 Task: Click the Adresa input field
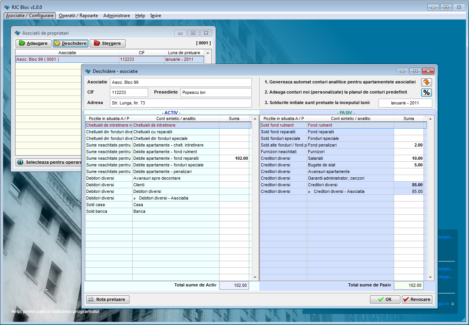(181, 103)
